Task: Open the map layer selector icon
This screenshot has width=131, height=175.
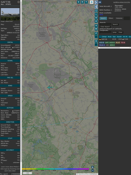Action: 92,2
